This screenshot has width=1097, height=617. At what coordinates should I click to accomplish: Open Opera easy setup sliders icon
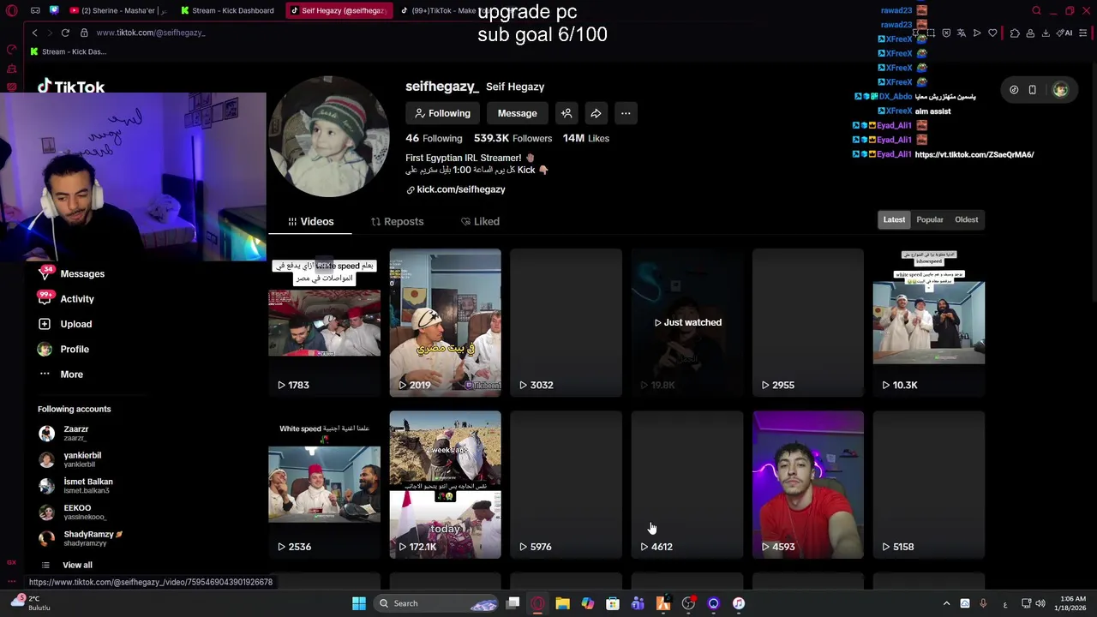point(1083,33)
